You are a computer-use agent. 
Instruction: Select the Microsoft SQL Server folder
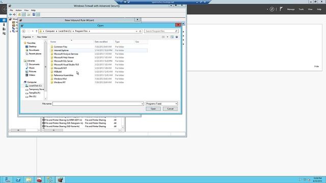[63, 61]
